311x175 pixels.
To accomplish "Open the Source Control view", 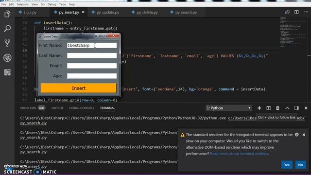I will pos(7,43).
